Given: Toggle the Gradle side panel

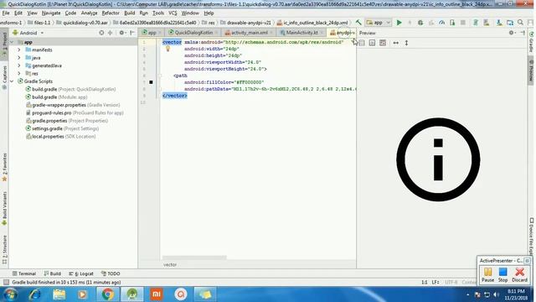Looking at the screenshot, I should (532, 42).
